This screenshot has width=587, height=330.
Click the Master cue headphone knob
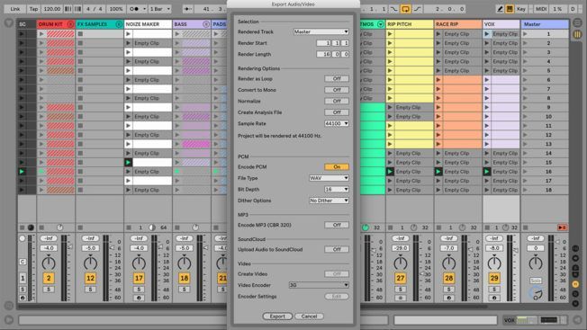click(x=537, y=293)
